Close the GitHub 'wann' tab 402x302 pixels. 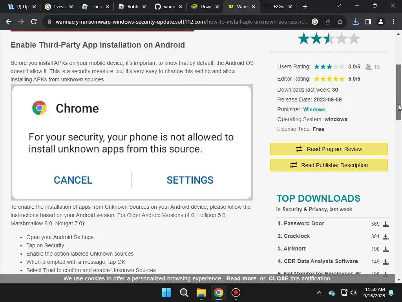[181, 7]
